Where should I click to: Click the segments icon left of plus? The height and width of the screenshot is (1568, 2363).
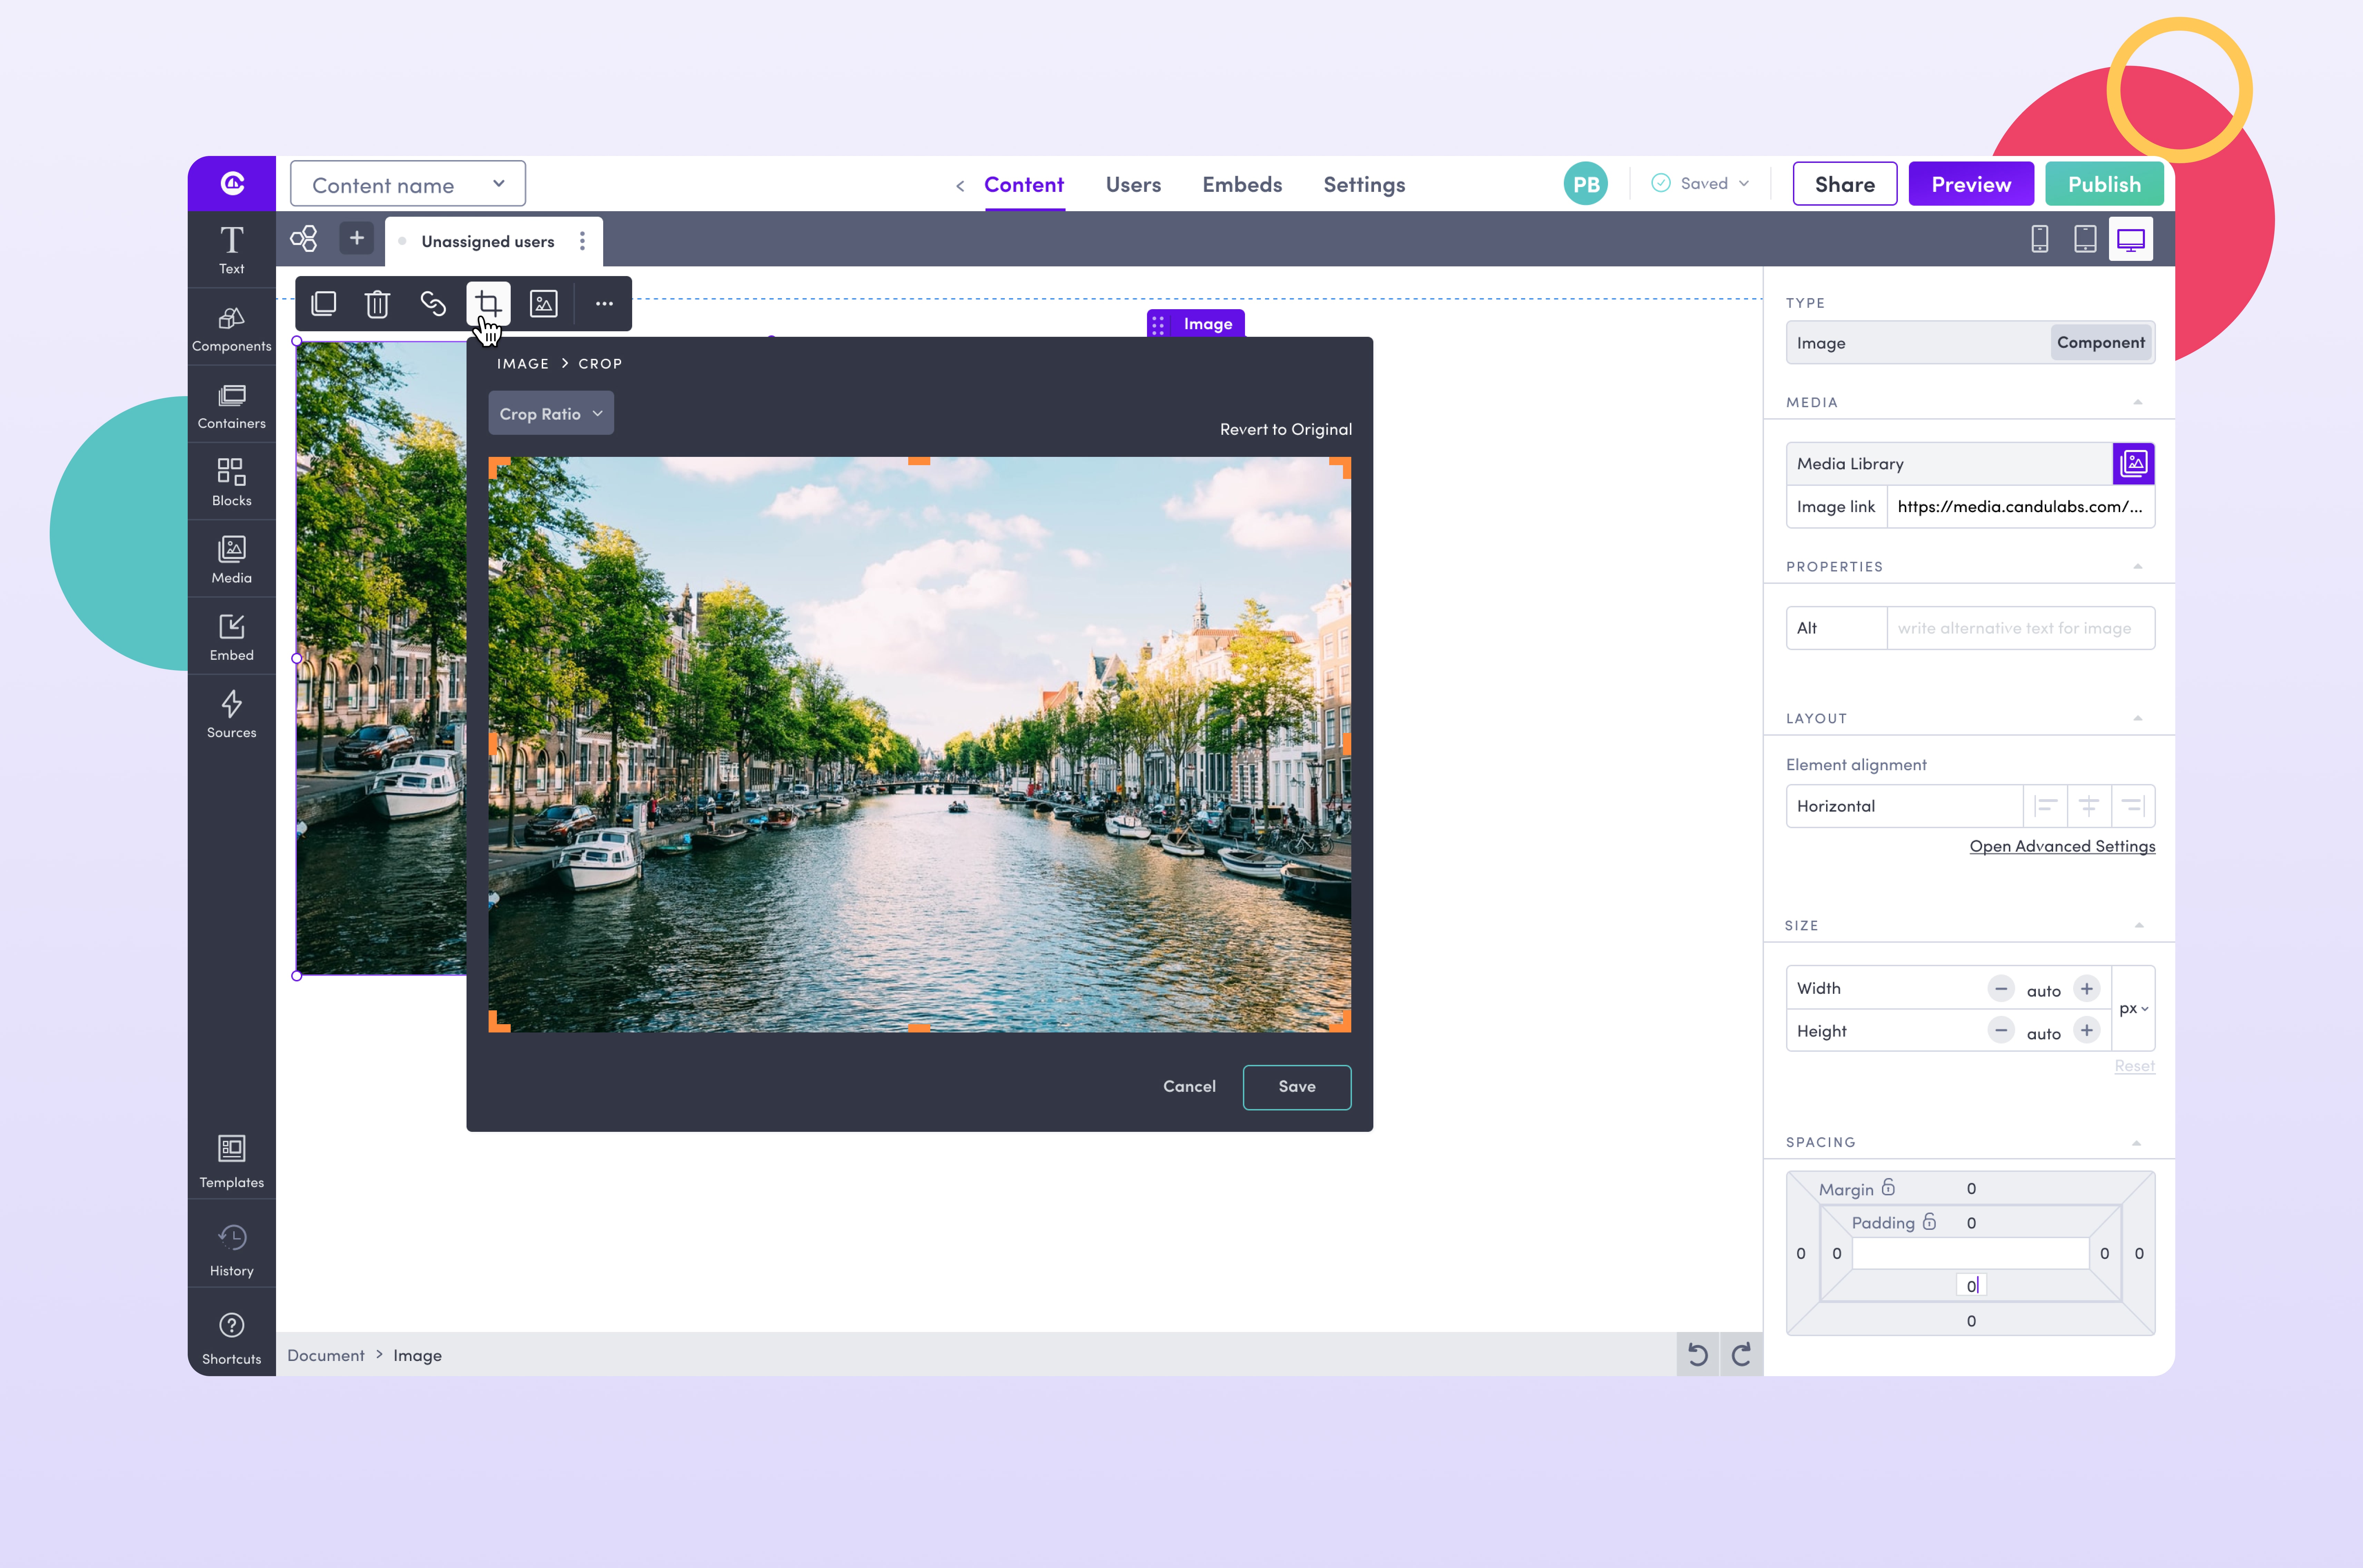304,239
